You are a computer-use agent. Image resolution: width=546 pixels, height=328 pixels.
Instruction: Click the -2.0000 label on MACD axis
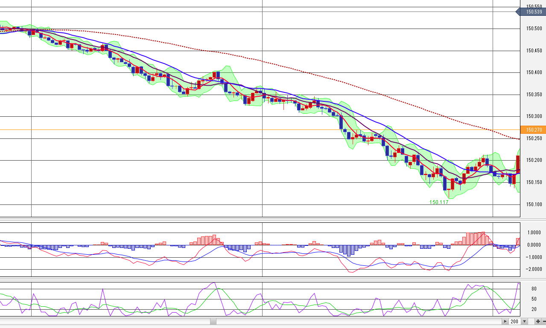coord(534,269)
